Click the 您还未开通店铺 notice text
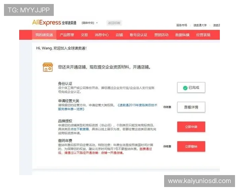Viewport: 239px width, 191px height. pos(104,67)
